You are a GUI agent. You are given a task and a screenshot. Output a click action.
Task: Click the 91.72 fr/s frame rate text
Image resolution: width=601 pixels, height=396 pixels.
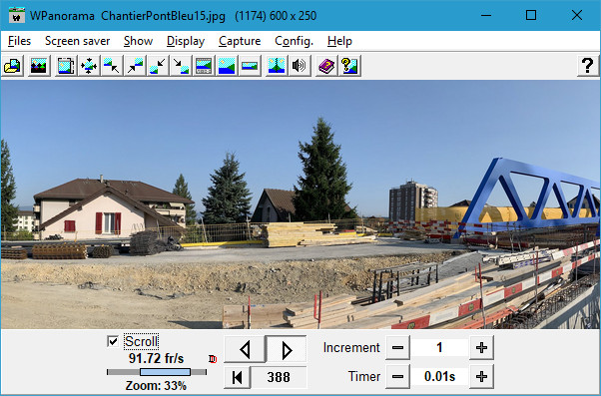pos(156,358)
